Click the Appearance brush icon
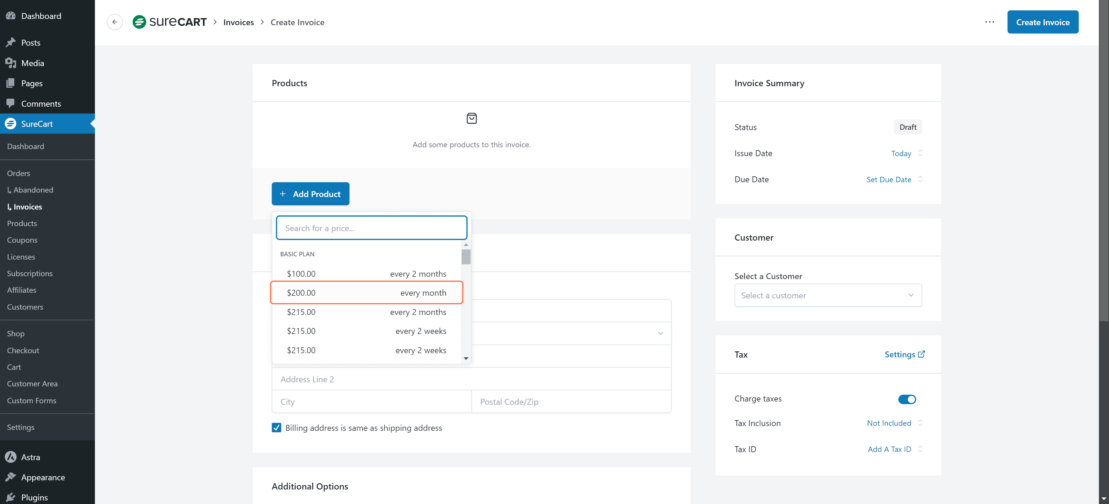 [11, 477]
